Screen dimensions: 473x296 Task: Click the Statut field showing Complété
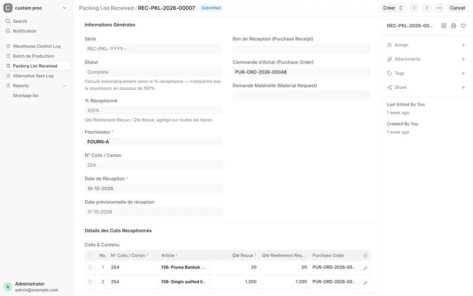point(154,72)
